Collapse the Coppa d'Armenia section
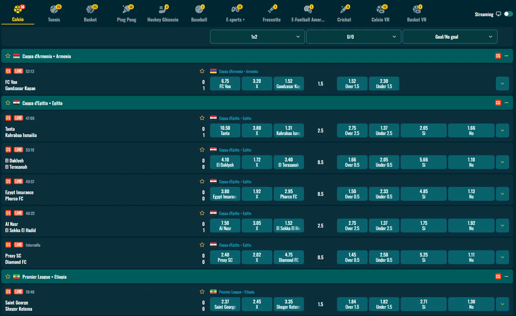 (506, 56)
